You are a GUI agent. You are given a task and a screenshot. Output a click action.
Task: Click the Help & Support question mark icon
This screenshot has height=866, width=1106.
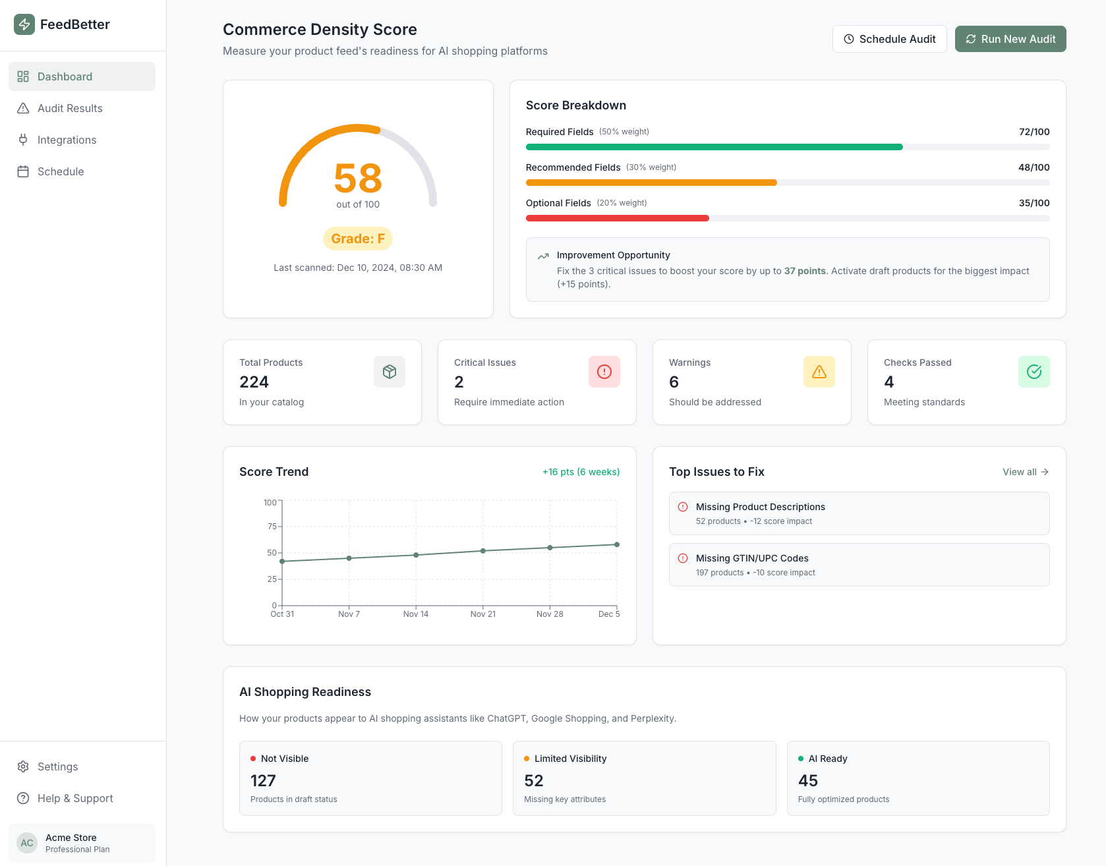pyautogui.click(x=22, y=798)
